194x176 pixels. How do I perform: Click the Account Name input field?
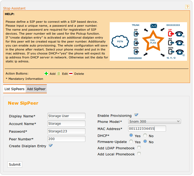(x=66, y=124)
